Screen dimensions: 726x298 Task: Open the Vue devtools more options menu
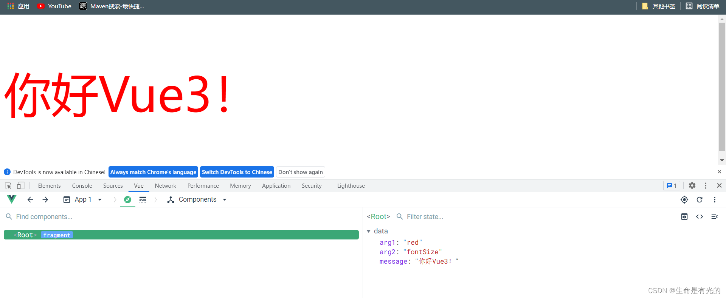pos(715,199)
